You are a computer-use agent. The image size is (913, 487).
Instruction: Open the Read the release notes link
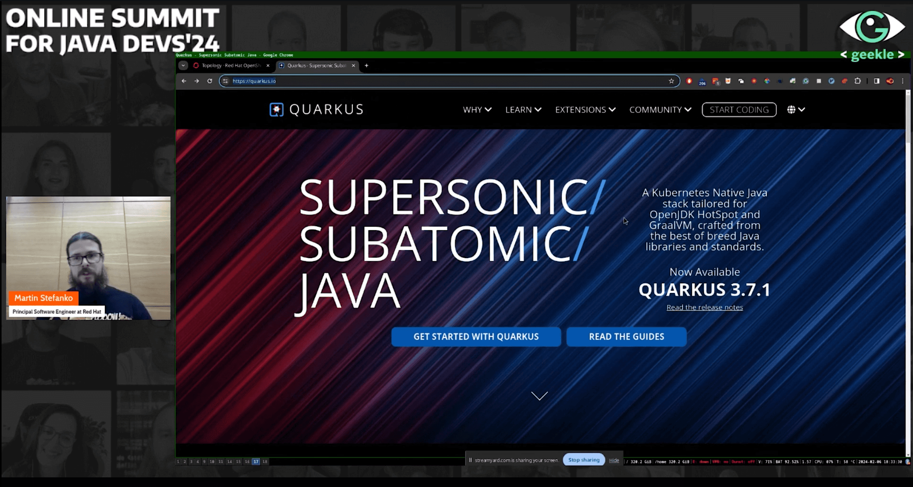click(705, 308)
